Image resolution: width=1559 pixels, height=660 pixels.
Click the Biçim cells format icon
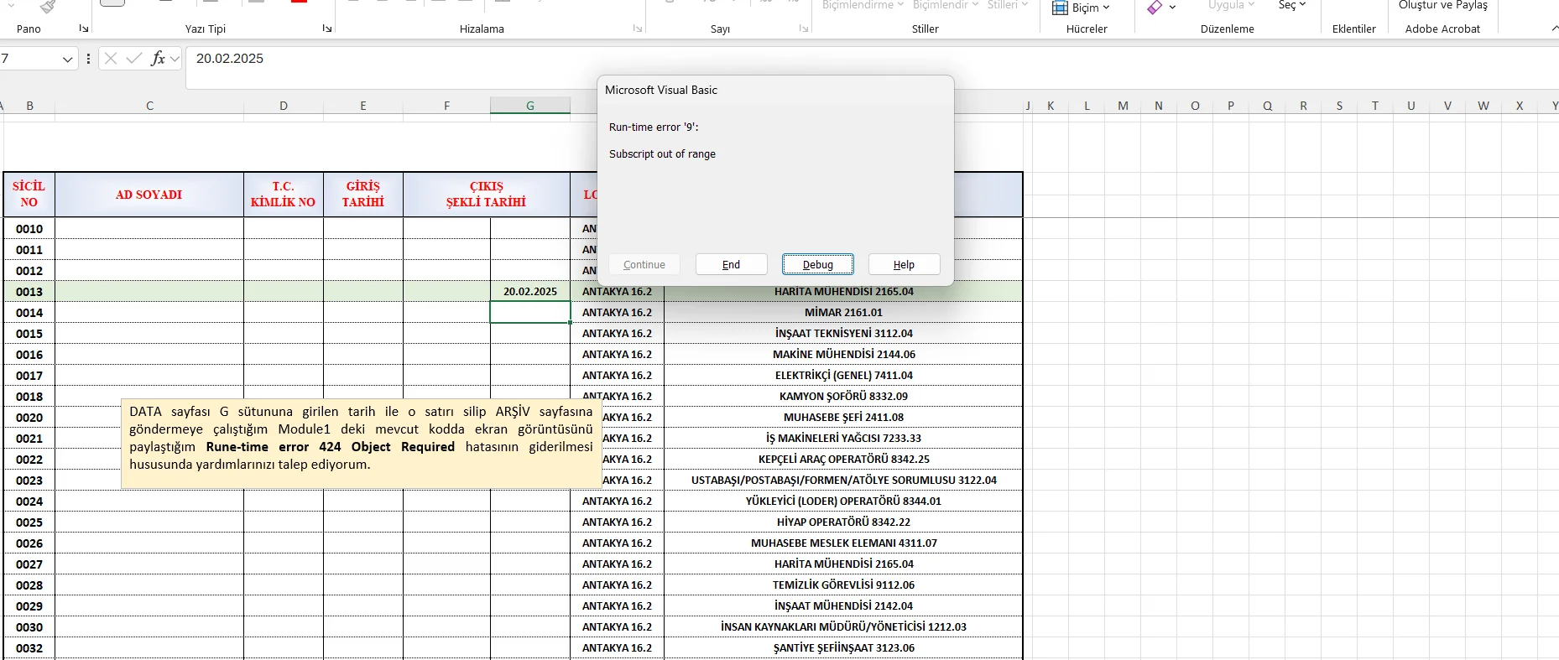1060,8
